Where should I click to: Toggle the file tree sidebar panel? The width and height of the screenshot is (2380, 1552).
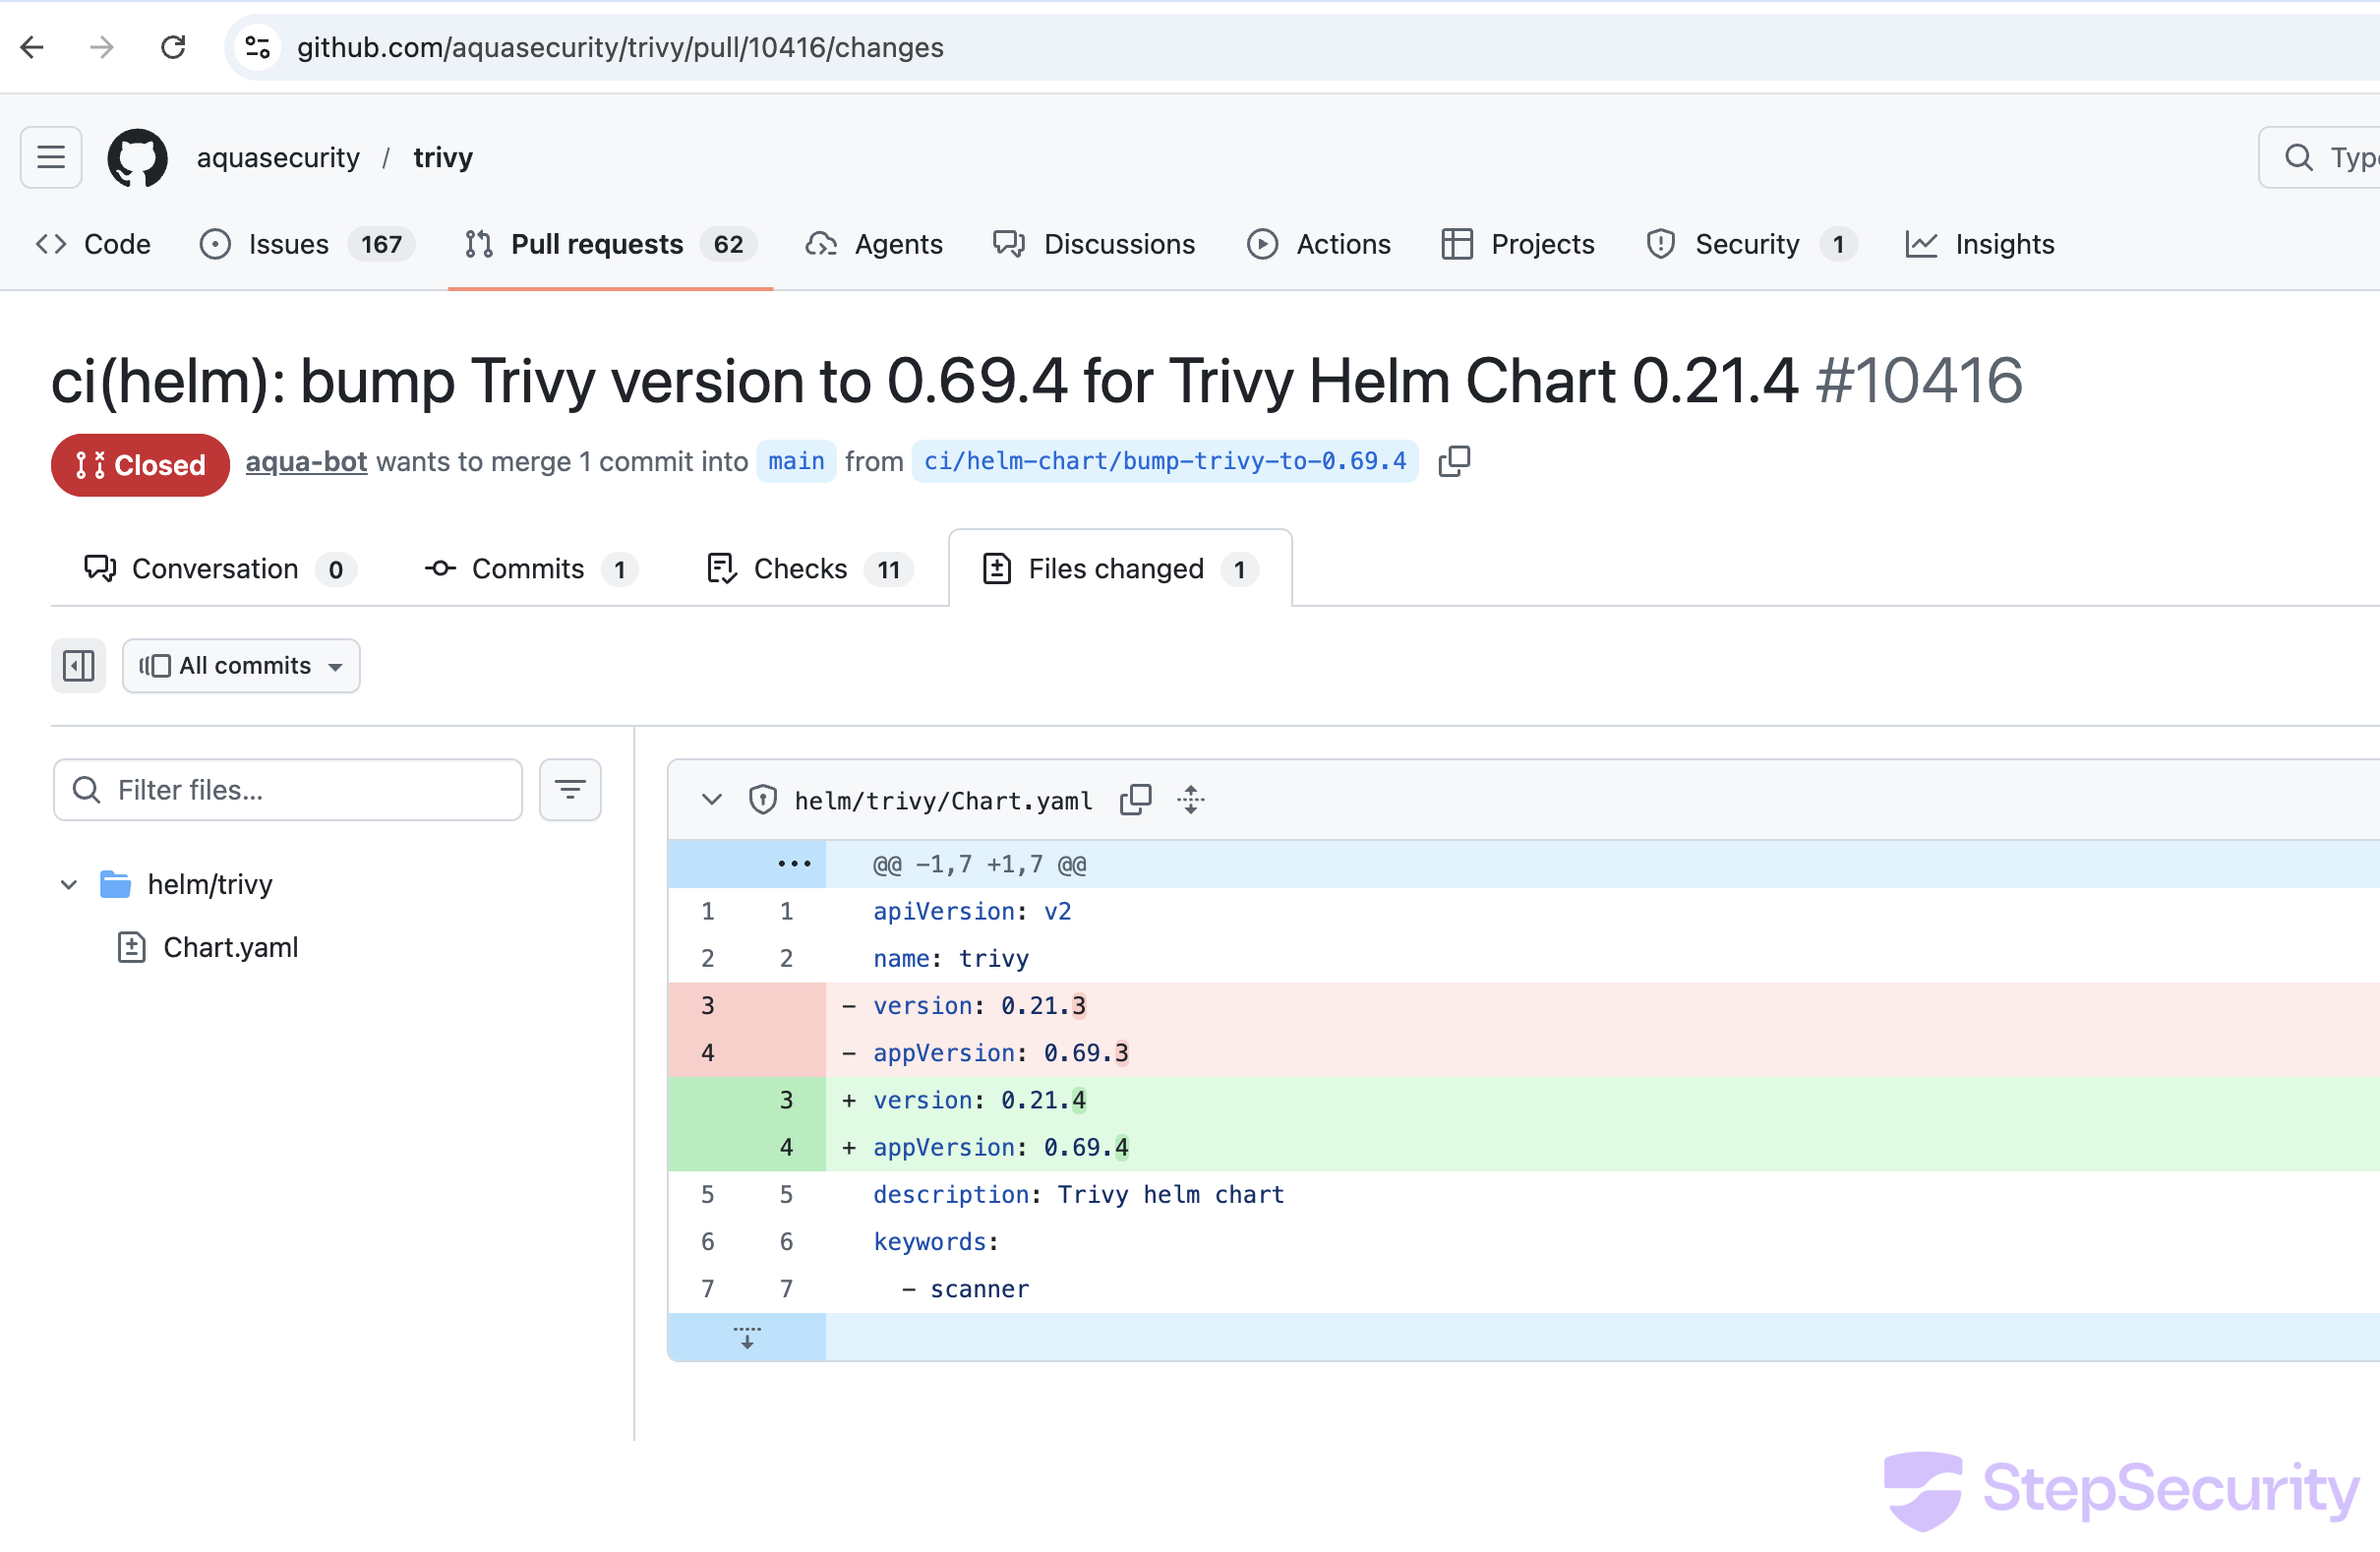(x=78, y=666)
